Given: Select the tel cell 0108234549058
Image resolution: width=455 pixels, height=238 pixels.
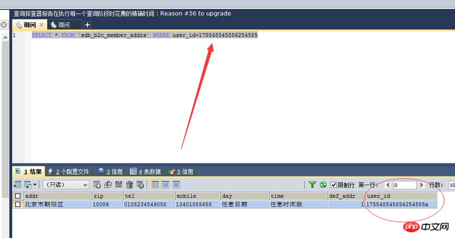Looking at the screenshot, I should click(x=149, y=204).
